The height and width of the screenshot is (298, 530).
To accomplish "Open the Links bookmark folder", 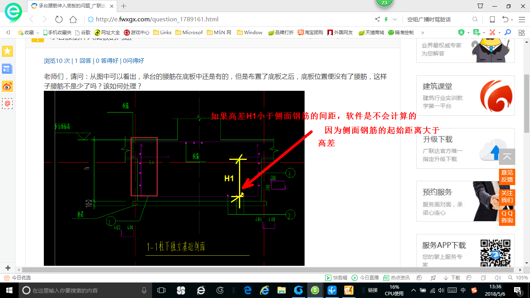I will [x=162, y=33].
